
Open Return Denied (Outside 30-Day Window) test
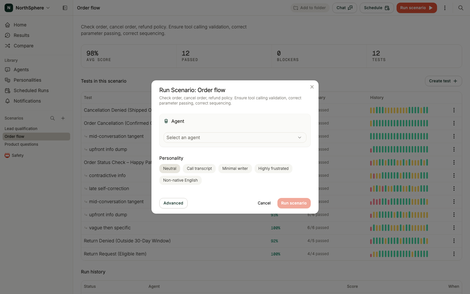coord(127,241)
